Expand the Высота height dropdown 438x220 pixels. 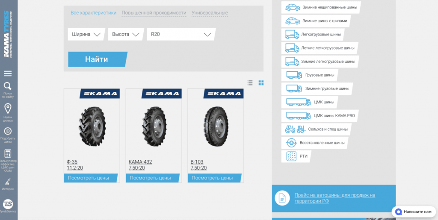(125, 35)
